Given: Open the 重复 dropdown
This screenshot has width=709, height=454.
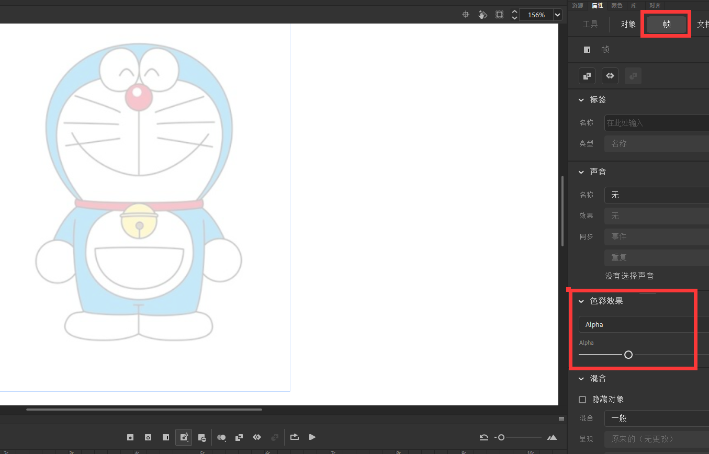Looking at the screenshot, I should point(657,257).
